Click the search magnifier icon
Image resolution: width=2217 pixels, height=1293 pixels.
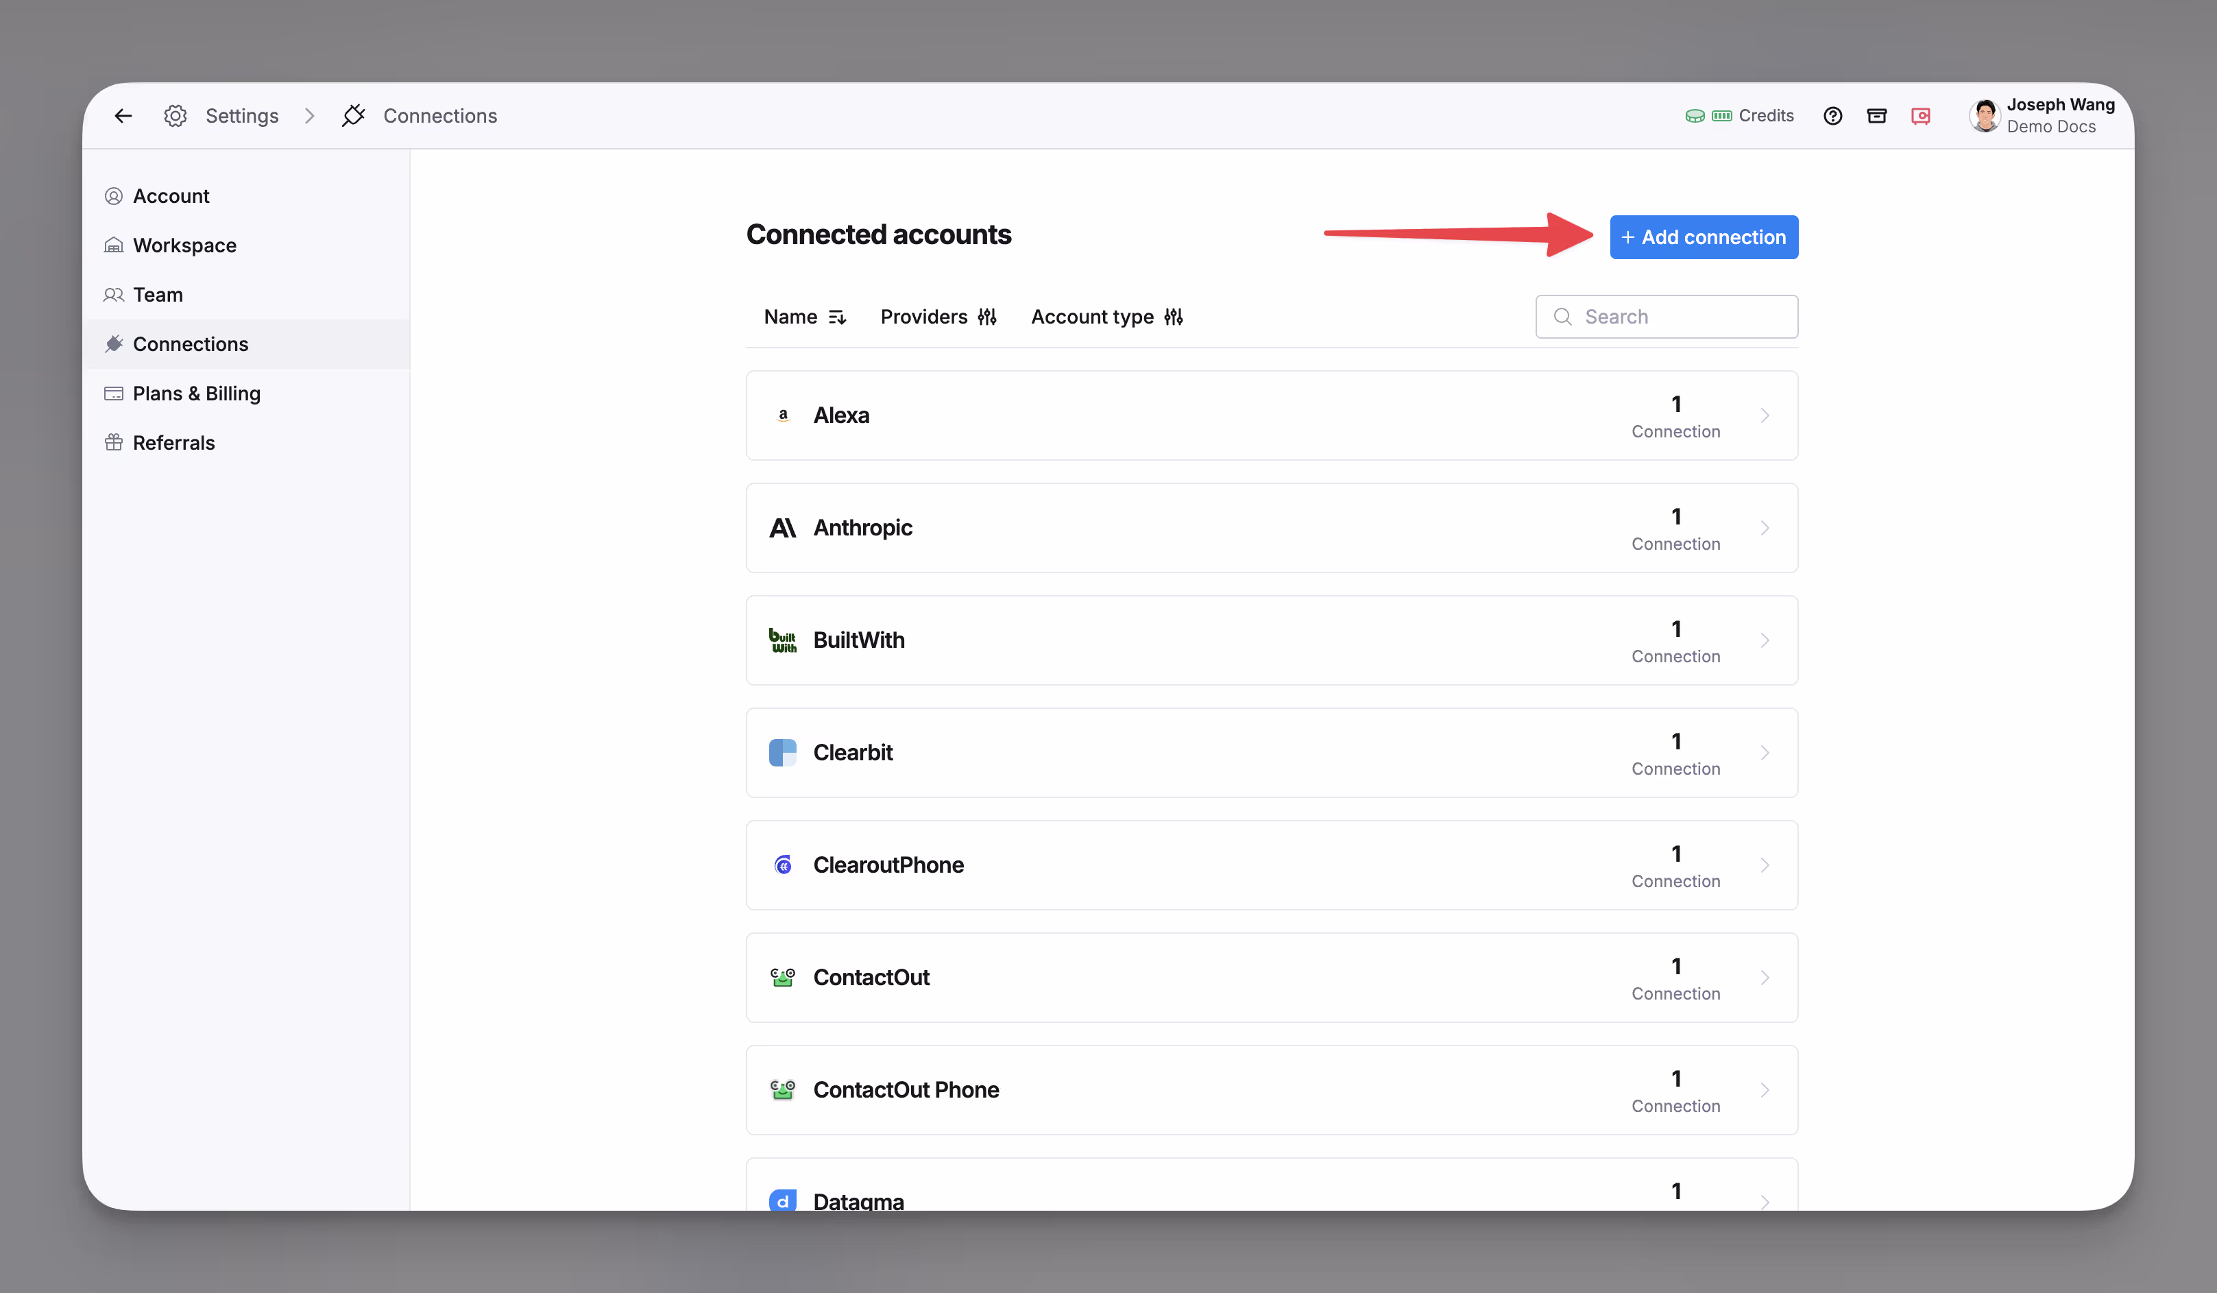point(1562,317)
